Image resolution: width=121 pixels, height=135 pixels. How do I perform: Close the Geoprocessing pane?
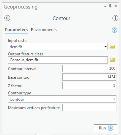click(116, 6)
